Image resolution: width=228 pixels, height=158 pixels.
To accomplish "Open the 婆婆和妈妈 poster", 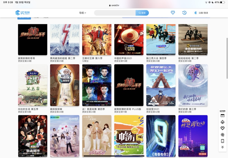I will point(97,136).
